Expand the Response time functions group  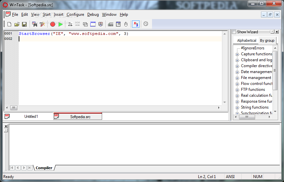click(x=237, y=102)
